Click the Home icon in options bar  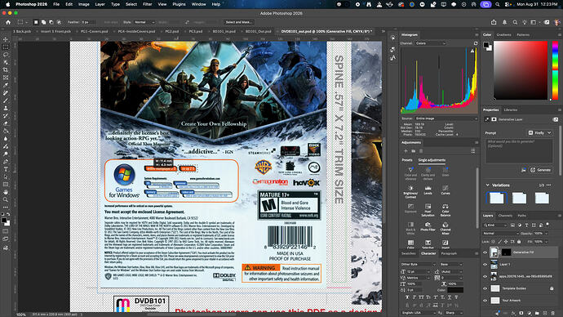coord(8,22)
